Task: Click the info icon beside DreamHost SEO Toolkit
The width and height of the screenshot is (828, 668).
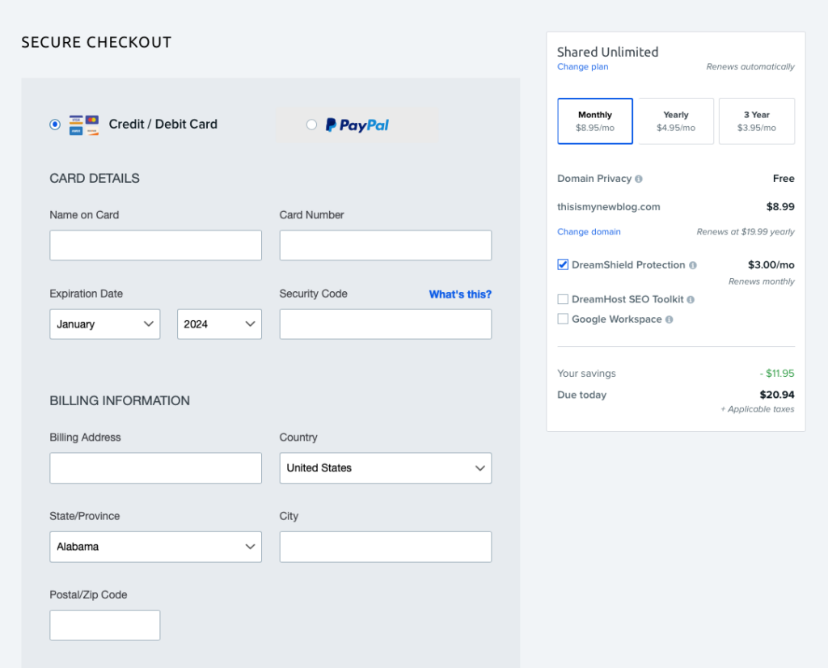Action: 691,299
